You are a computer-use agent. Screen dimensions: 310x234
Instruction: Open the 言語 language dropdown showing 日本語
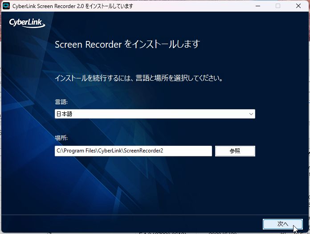[x=155, y=114]
